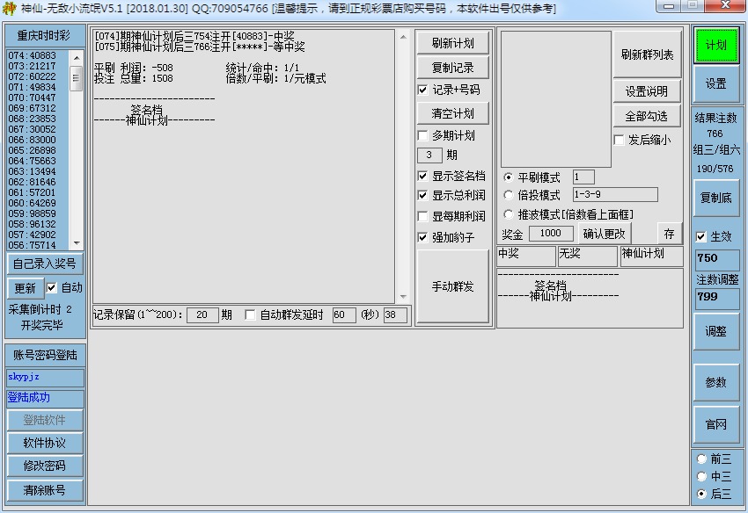Image resolution: width=748 pixels, height=513 pixels.
Task: Enable the 发后缩小 checkbox
Action: point(620,139)
